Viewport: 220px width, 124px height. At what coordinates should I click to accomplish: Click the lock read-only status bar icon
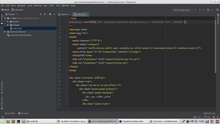pyautogui.click(x=213, y=117)
